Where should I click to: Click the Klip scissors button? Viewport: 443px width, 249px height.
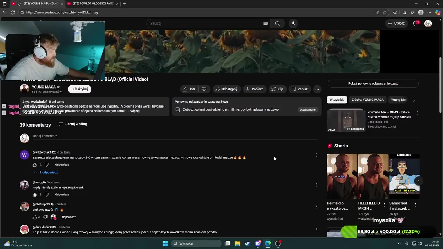pos(277,89)
